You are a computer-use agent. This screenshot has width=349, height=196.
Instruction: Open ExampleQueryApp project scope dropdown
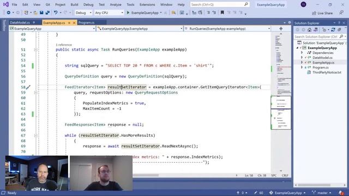(x=52, y=29)
